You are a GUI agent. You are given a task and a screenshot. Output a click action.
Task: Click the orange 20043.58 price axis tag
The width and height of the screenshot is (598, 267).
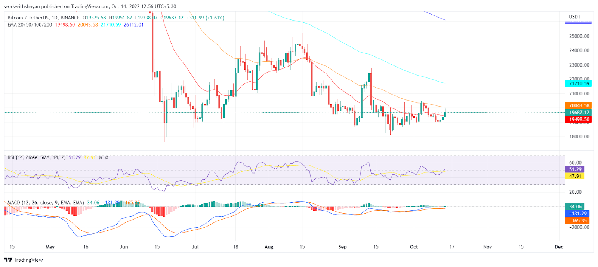tap(578, 105)
